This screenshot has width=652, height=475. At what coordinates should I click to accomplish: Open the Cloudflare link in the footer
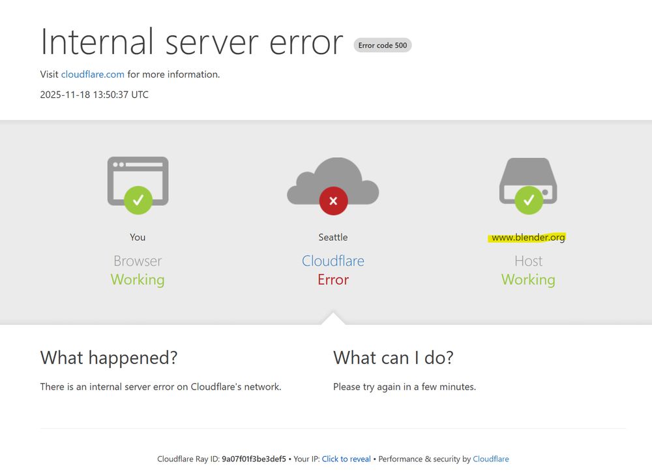click(x=491, y=459)
